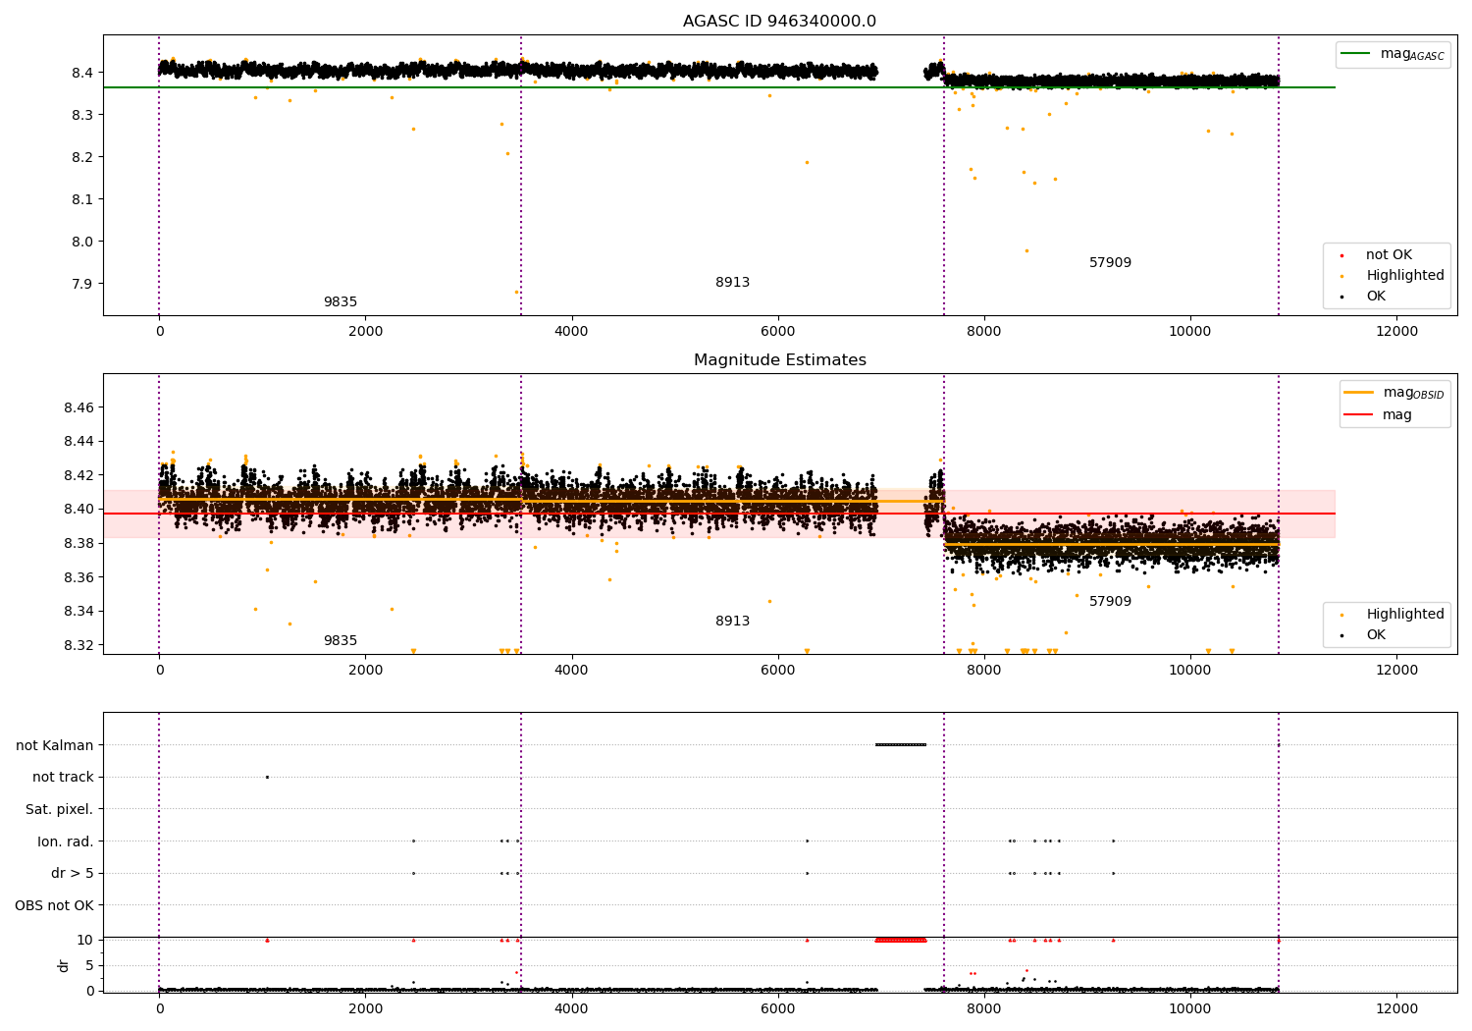Click x-axis tick '12000' under top plot

point(1397,331)
